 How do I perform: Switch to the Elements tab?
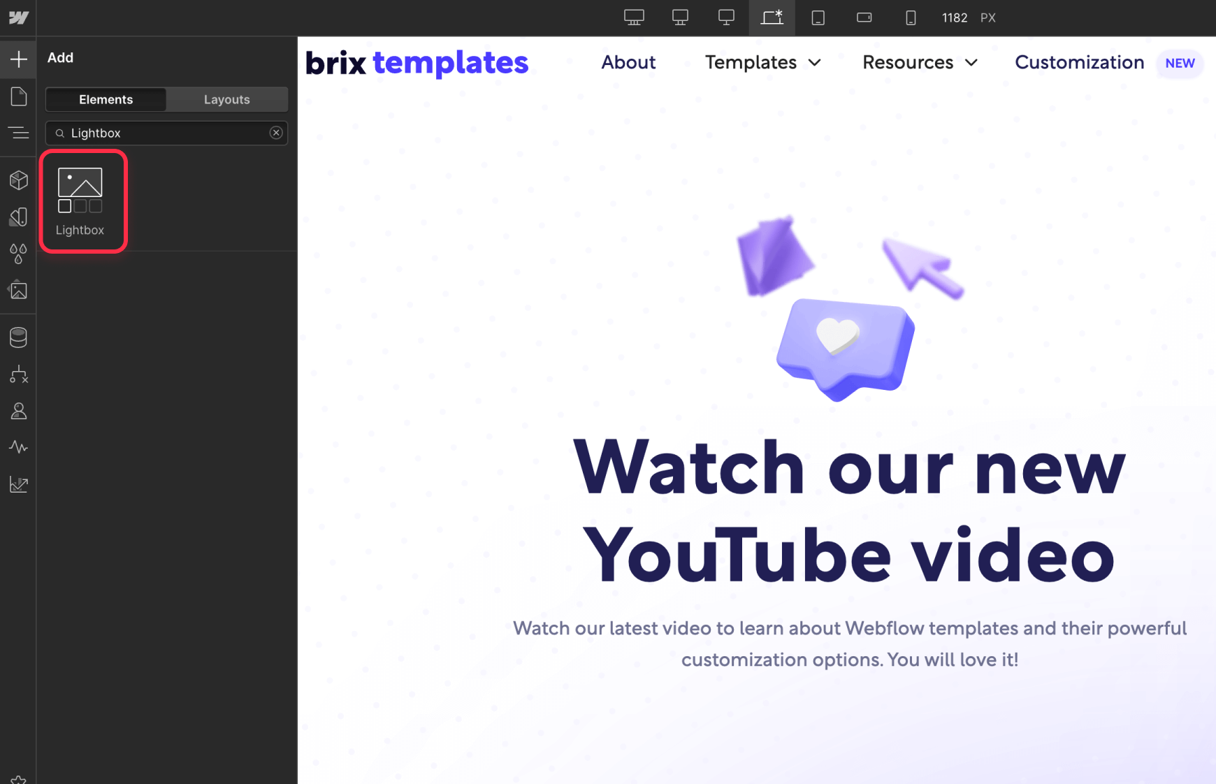pos(106,99)
